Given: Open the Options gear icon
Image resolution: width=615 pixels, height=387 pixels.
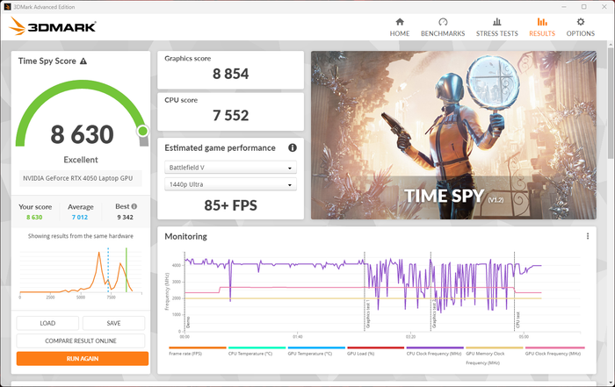Looking at the screenshot, I should pos(581,22).
